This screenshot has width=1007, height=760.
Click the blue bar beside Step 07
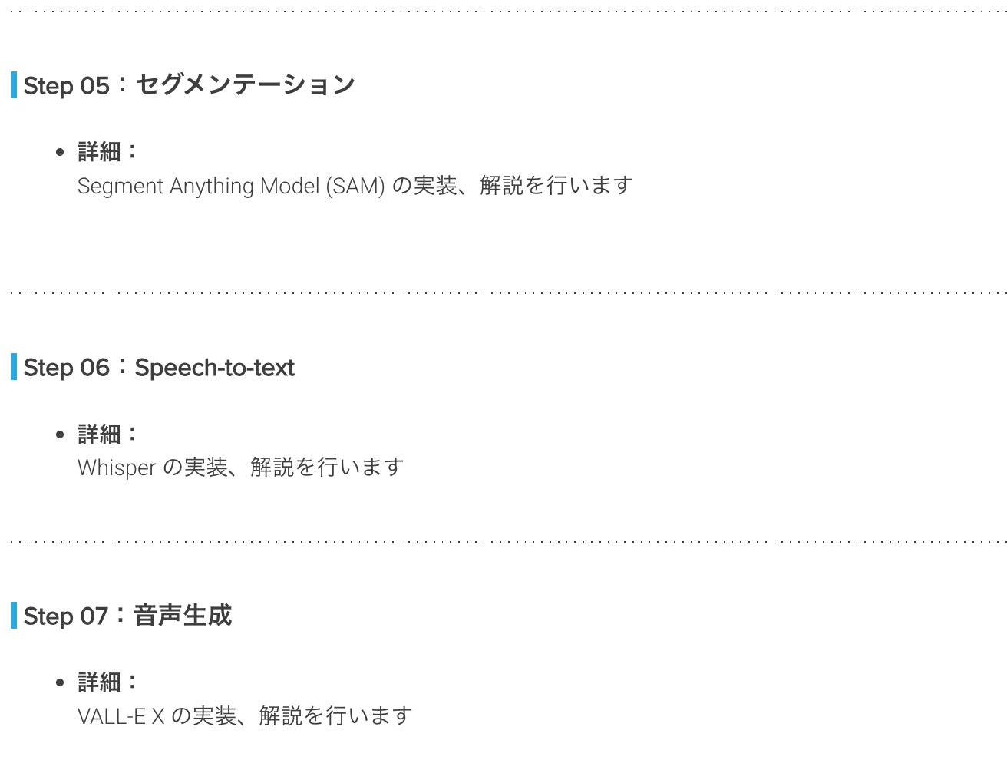coord(14,616)
